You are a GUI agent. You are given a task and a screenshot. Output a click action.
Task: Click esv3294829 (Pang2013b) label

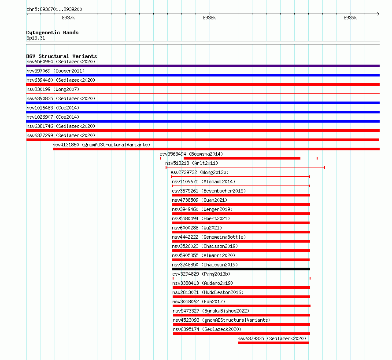click(x=201, y=274)
